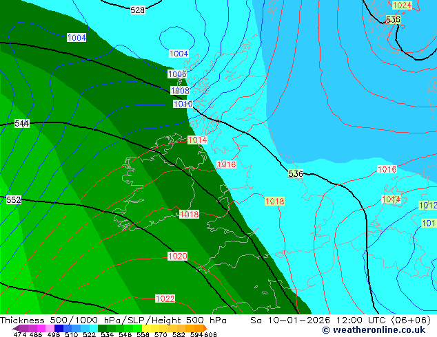Select the 1020 red isobar label

point(178,256)
